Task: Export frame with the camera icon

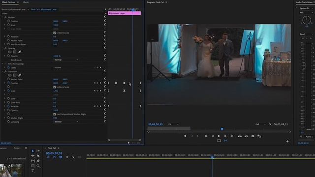Action: tap(252, 136)
